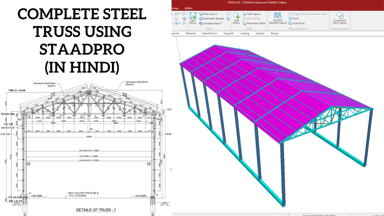Click the Auto Form tool
The image size is (384, 216).
(296, 23)
